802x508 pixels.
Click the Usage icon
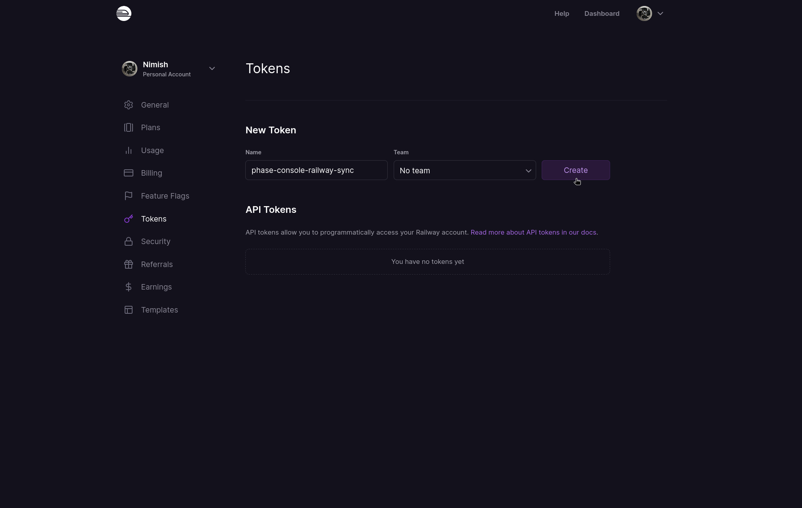click(129, 150)
